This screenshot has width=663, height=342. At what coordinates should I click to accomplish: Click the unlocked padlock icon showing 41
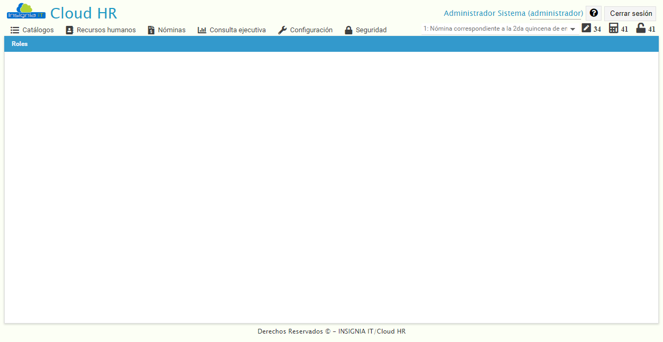click(640, 29)
